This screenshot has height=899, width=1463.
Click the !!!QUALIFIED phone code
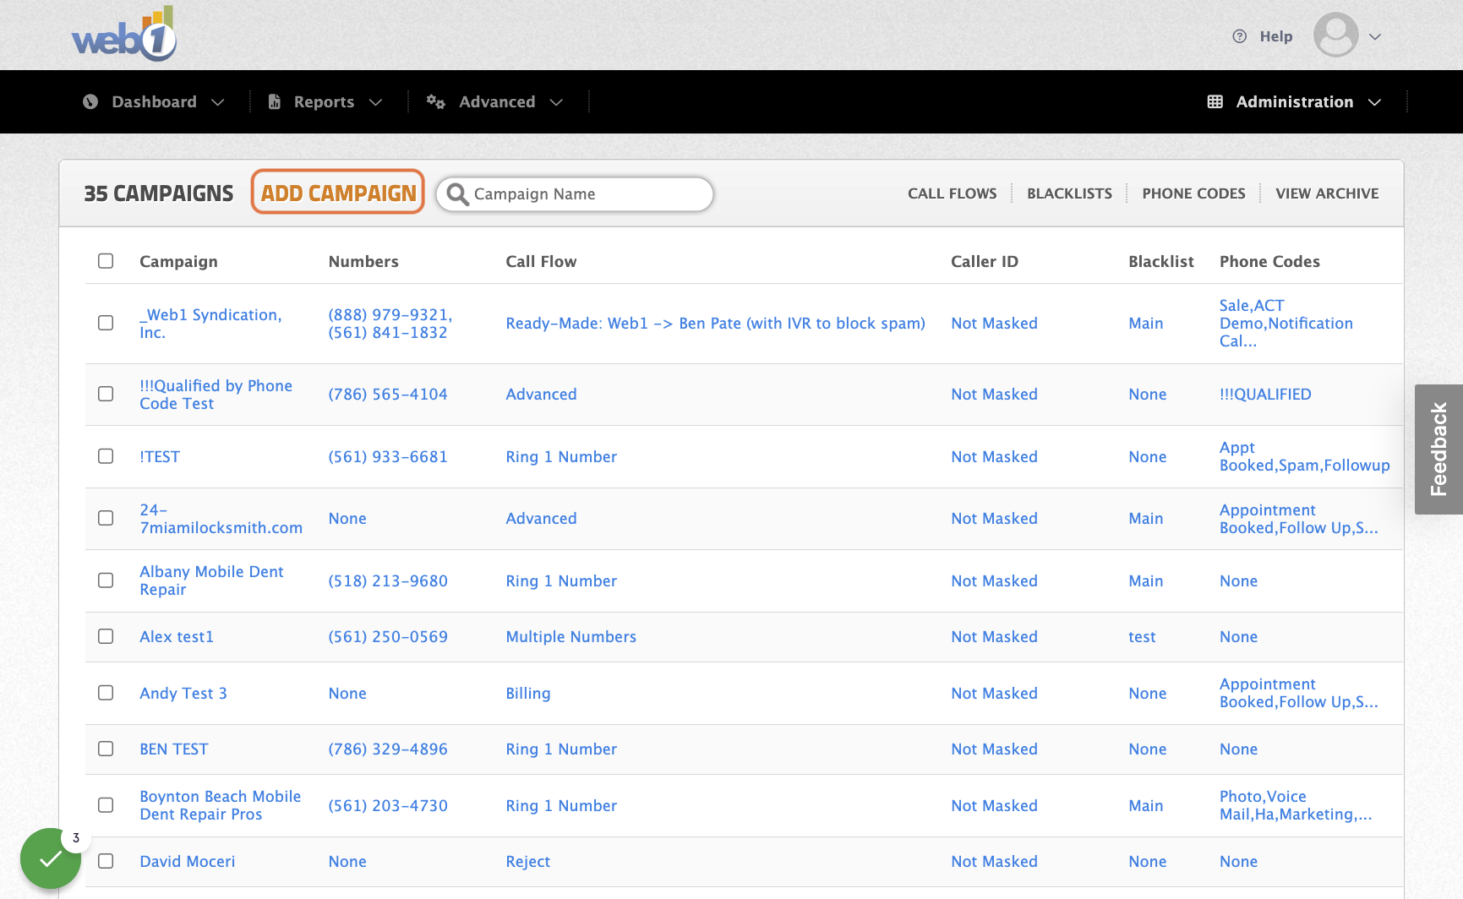coord(1265,395)
